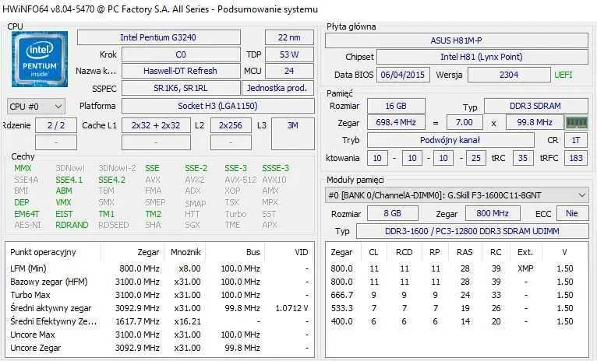Click the RDRAND feature flag
The height and width of the screenshot is (361, 597).
click(72, 226)
